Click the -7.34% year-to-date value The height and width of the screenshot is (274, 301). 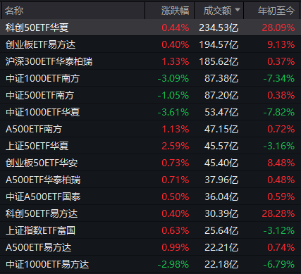(x=279, y=78)
